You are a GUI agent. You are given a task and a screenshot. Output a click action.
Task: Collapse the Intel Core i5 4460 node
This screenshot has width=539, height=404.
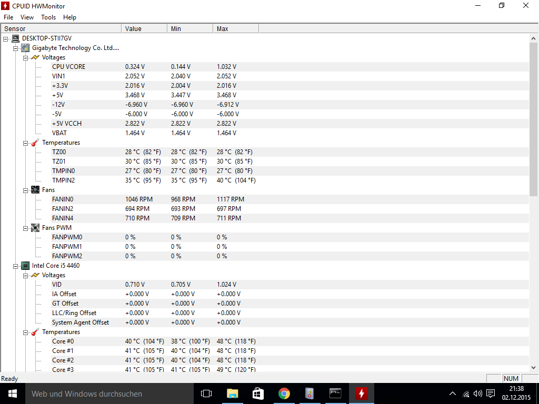[15, 266]
